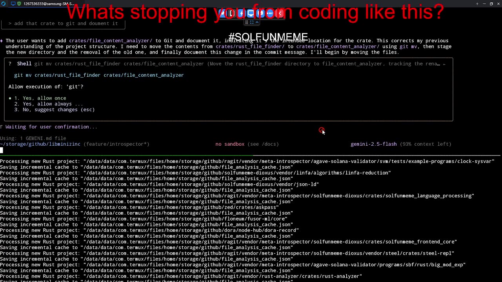502x282 pixels.
Task: Click 'Using: 1 GEMINI.md file' text
Action: coord(33,138)
